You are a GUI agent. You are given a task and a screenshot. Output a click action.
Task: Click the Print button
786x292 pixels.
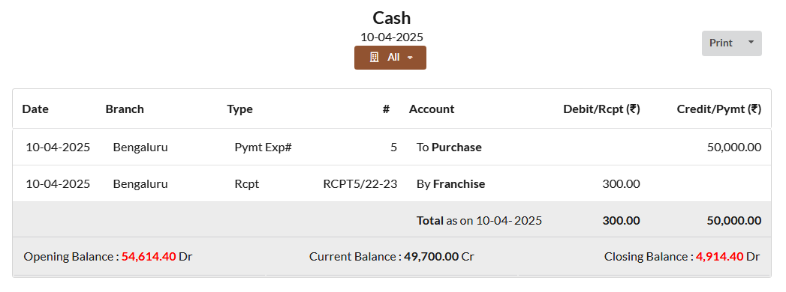pyautogui.click(x=731, y=43)
